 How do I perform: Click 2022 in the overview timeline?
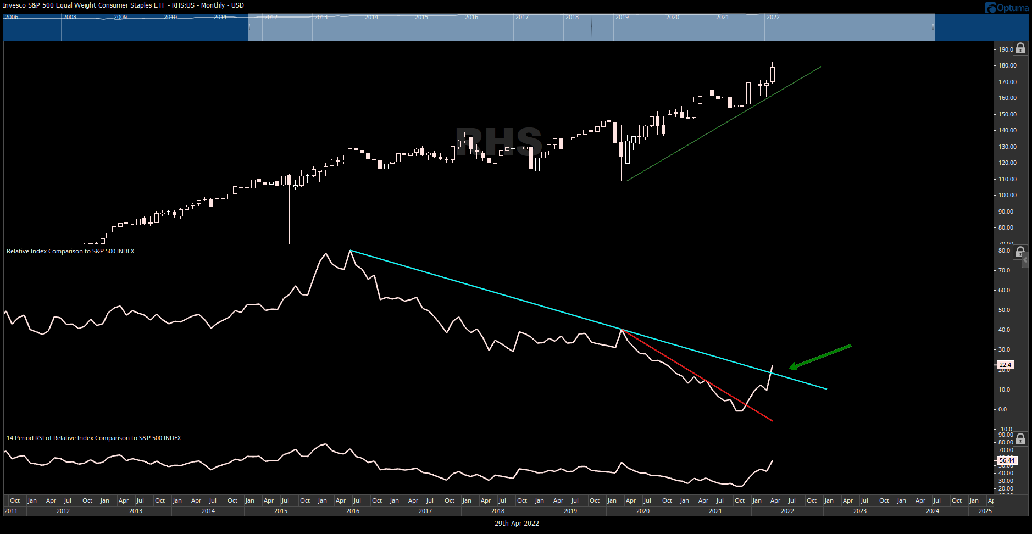(773, 17)
